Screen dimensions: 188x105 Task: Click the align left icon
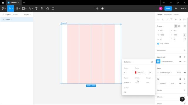[158, 20]
